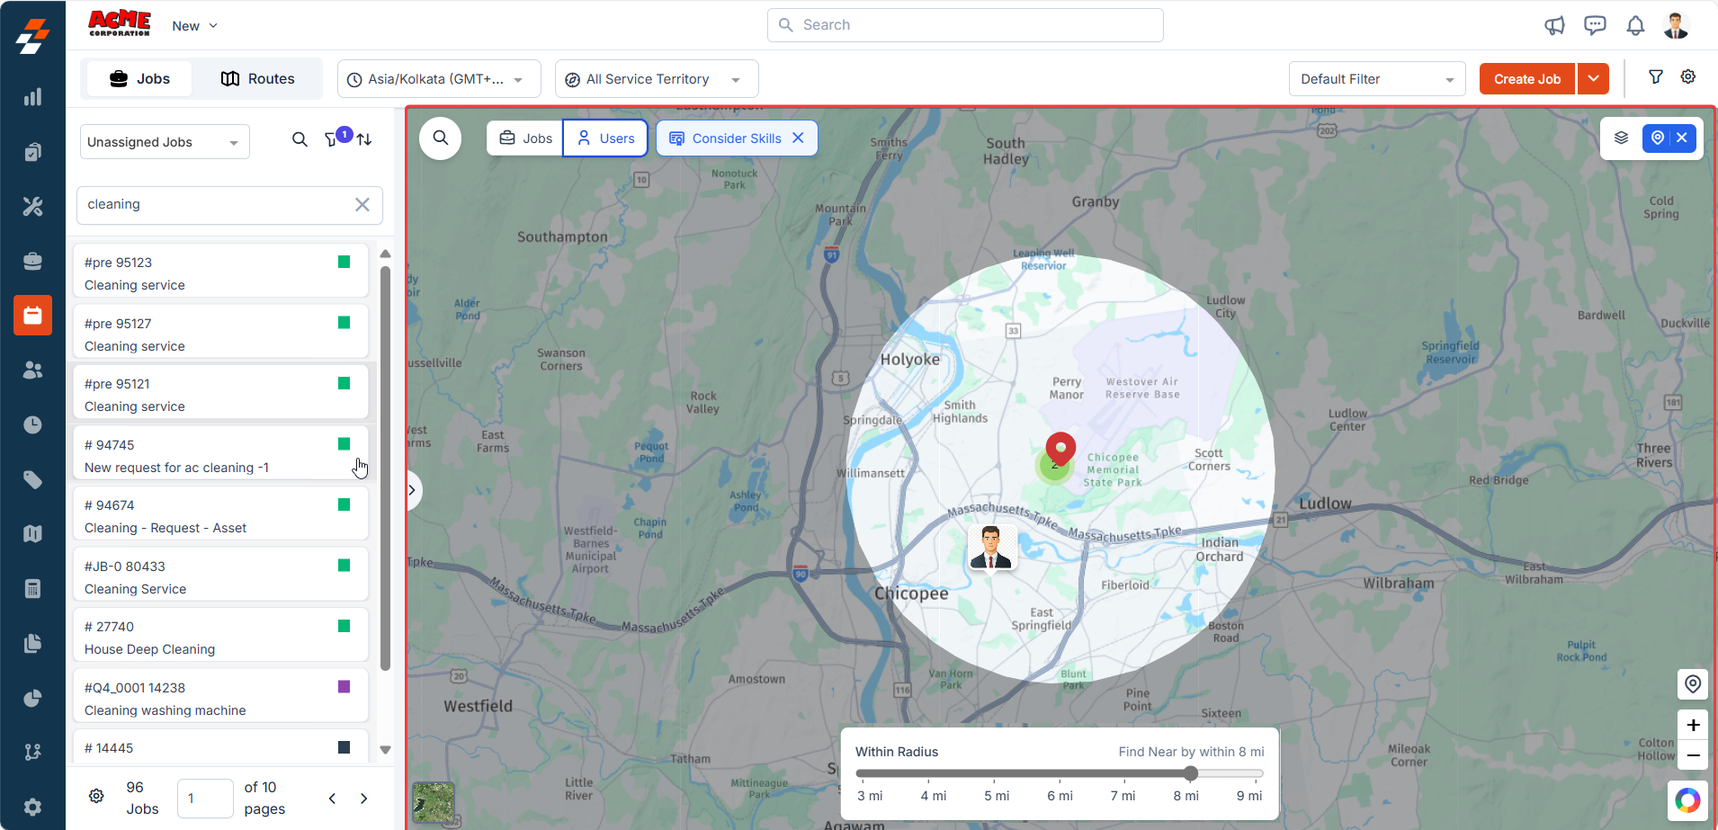Viewport: 1718px width, 830px height.
Task: Open the chat messages icon
Action: 1595,25
